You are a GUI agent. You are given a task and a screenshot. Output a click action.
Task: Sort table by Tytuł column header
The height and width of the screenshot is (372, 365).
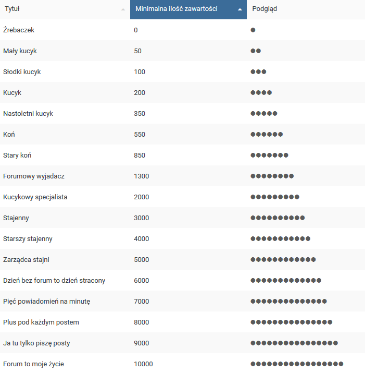[12, 9]
